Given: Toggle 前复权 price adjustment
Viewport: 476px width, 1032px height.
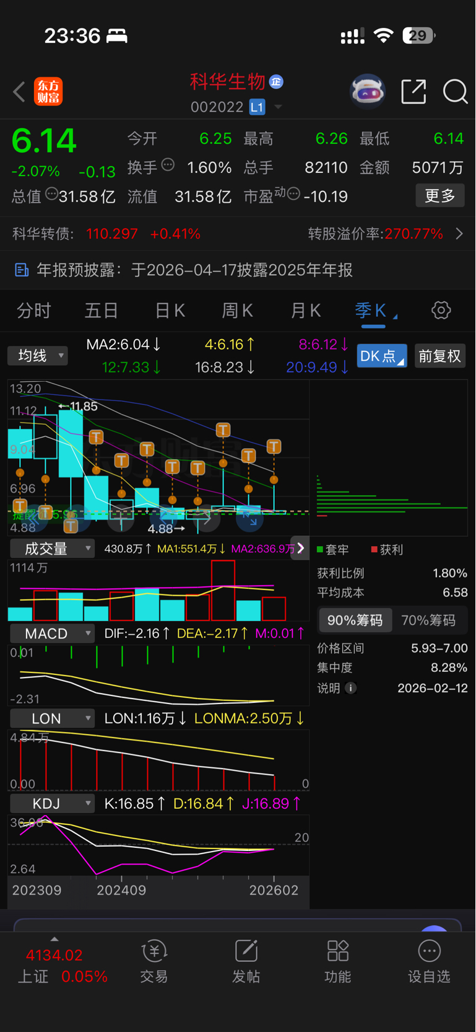Looking at the screenshot, I should (439, 356).
